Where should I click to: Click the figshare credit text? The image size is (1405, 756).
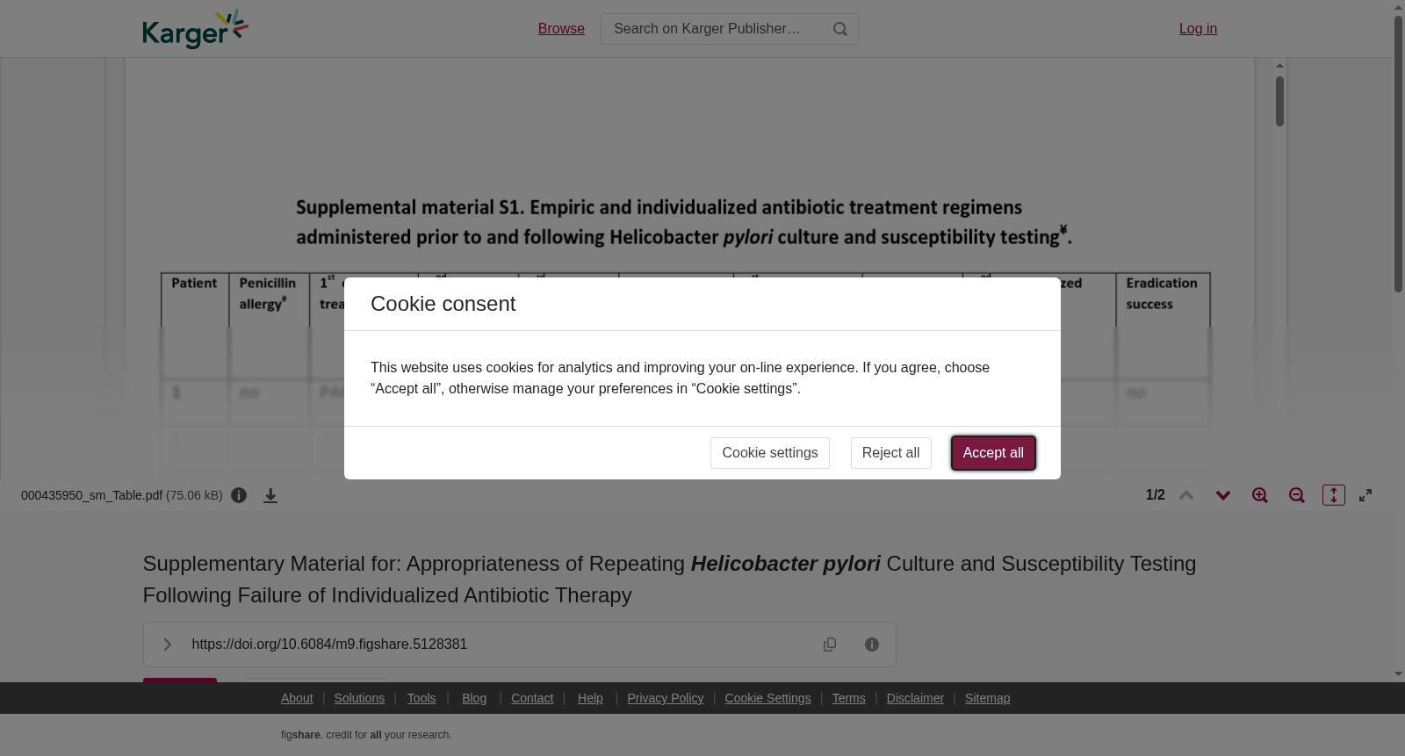coord(366,735)
